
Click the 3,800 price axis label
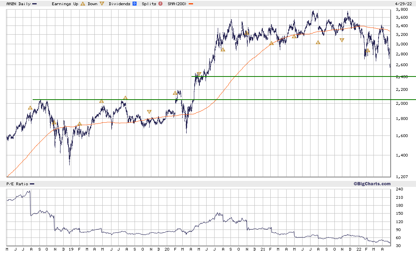(402, 10)
